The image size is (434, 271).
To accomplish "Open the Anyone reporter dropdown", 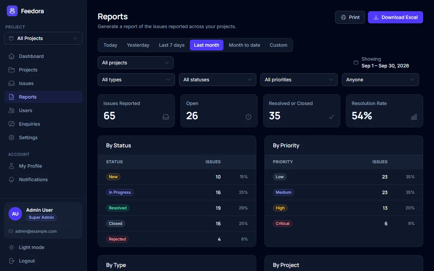I will 380,80.
